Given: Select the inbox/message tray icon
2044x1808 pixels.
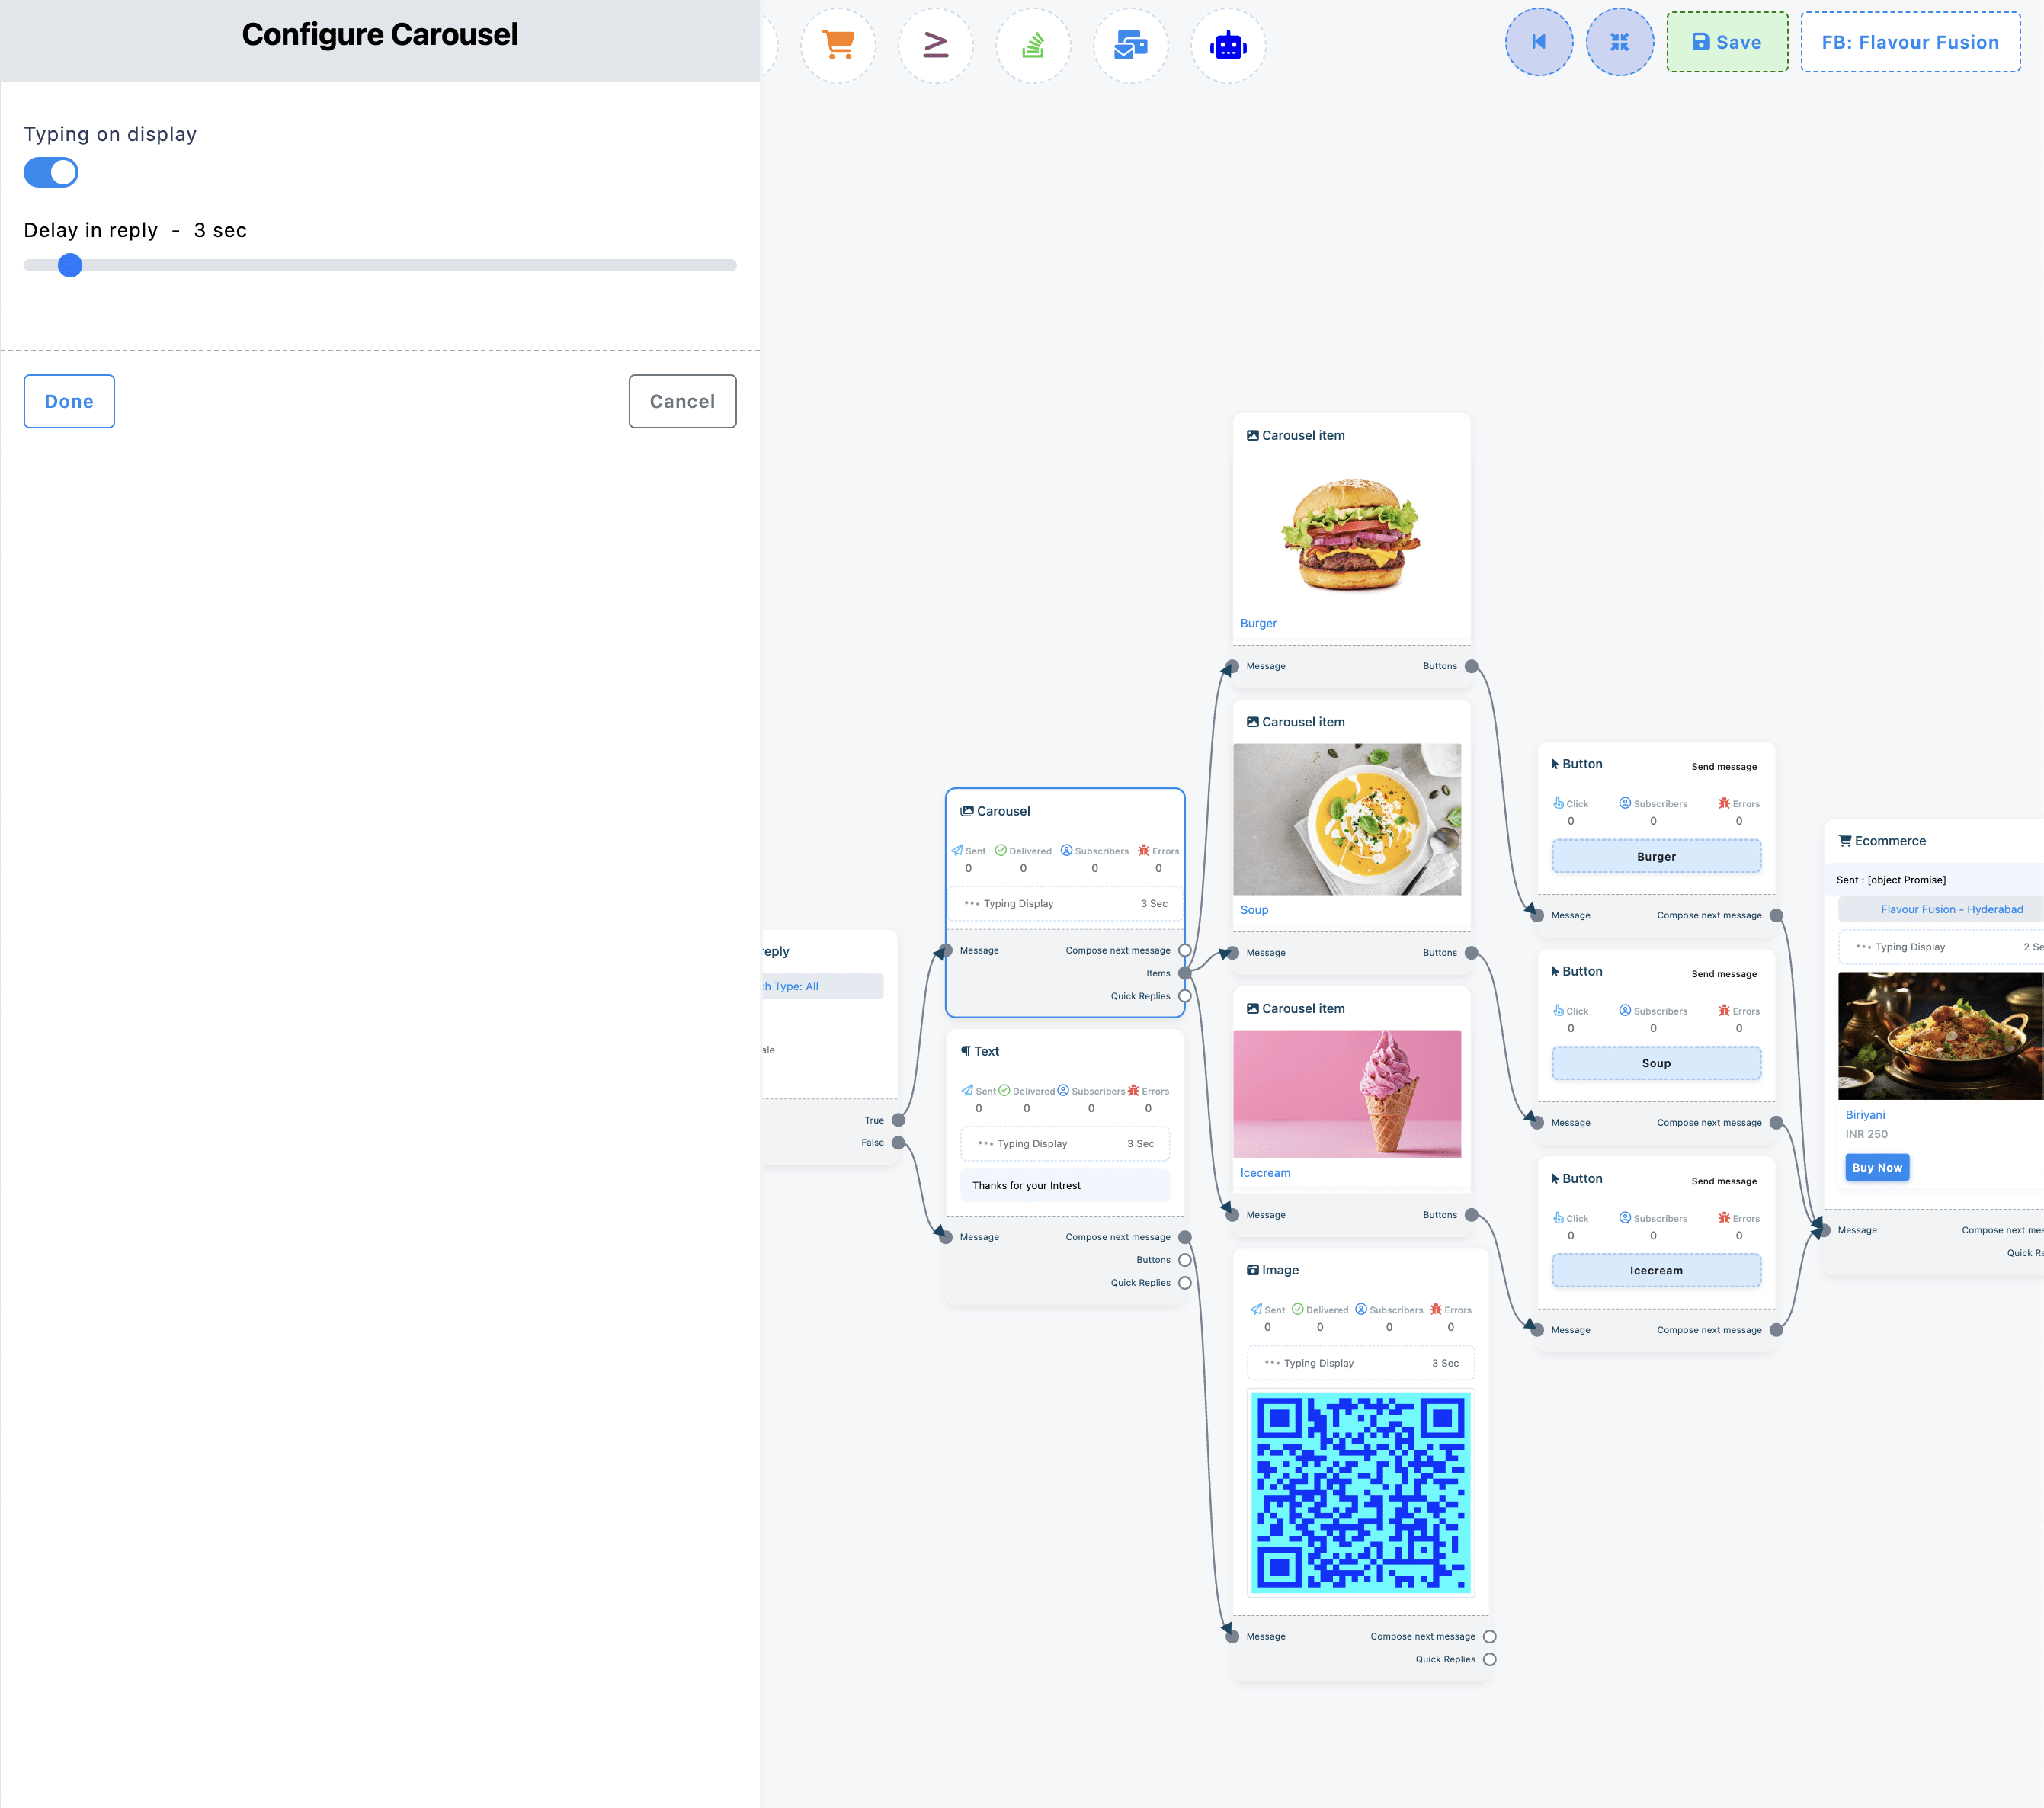Looking at the screenshot, I should point(1129,42).
